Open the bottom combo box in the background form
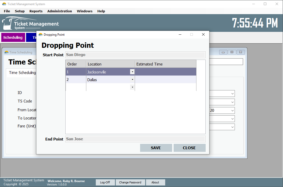This screenshot has height=187, width=283. click(x=232, y=127)
